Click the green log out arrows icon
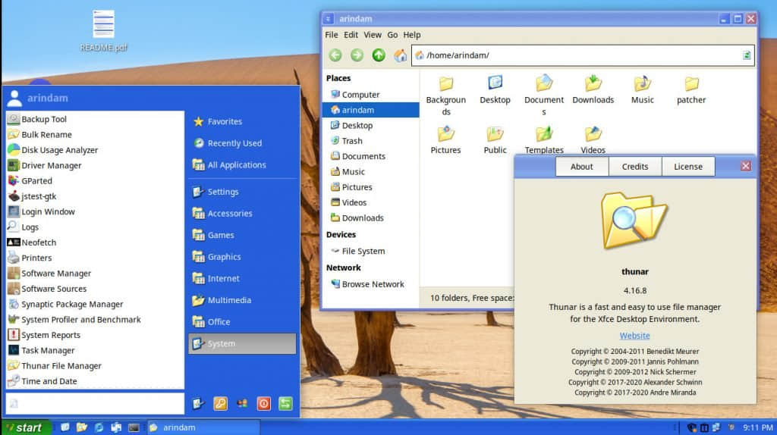The width and height of the screenshot is (777, 435). [x=285, y=403]
